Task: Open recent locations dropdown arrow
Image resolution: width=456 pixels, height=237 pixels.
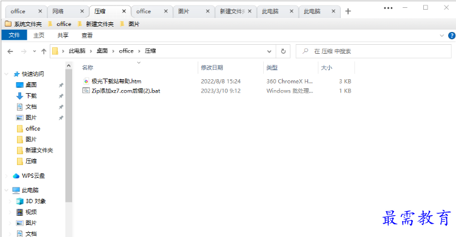Action: [x=35, y=51]
